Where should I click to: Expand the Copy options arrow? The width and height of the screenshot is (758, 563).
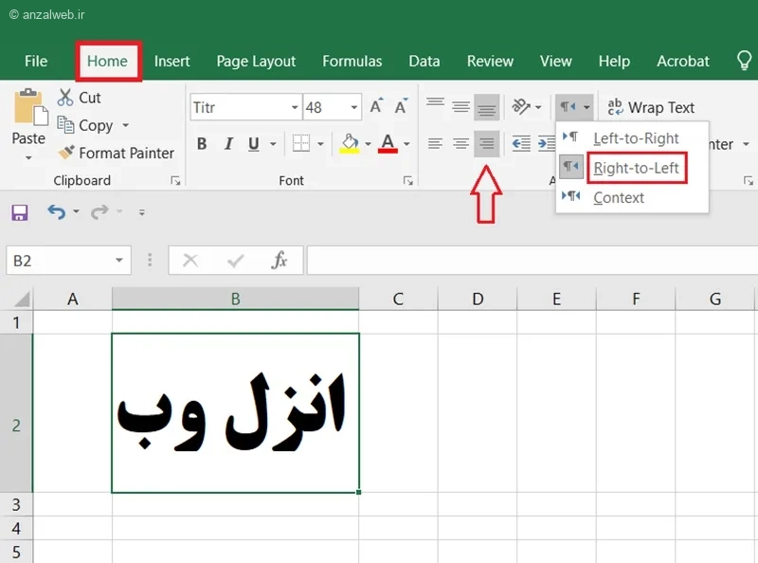tap(125, 125)
